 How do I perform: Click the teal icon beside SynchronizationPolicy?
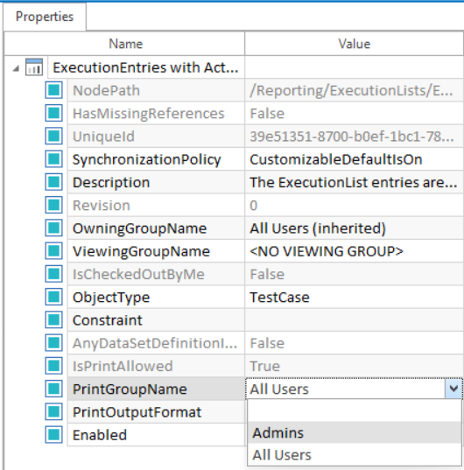click(54, 159)
